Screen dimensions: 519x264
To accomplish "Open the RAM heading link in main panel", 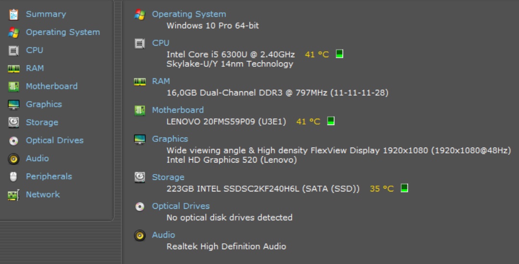I will click(x=161, y=81).
